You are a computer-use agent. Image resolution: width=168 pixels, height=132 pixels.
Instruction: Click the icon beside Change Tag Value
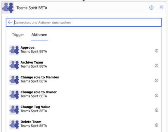point(14,110)
